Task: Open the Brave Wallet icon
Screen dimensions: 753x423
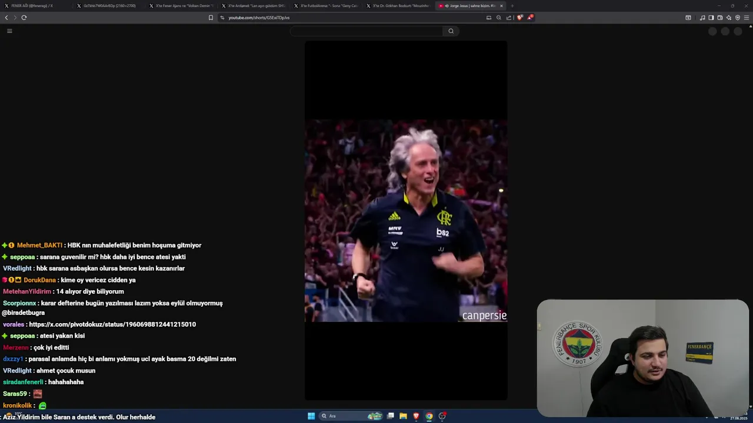Action: 720,18
